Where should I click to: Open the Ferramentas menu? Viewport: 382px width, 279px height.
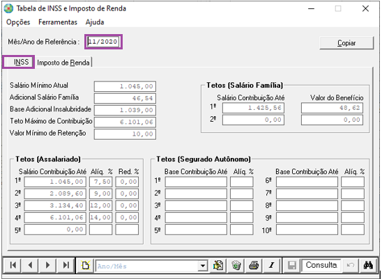(58, 22)
